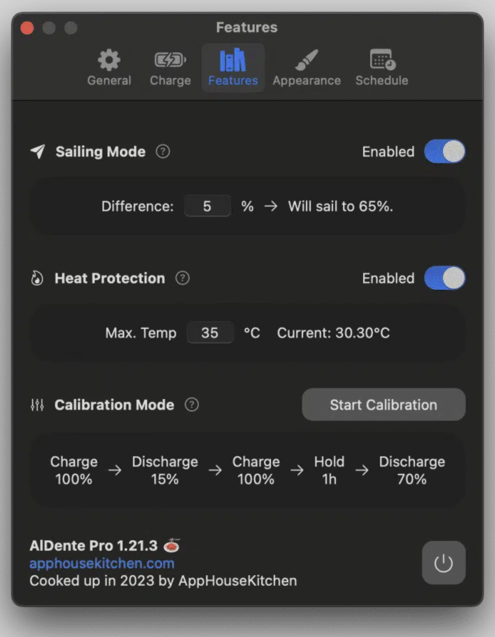
Task: Click the Heat Protection help question mark
Action: [x=183, y=278]
